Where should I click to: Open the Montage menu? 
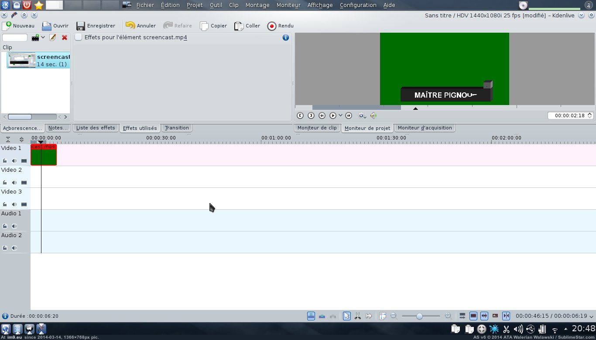coord(257,5)
